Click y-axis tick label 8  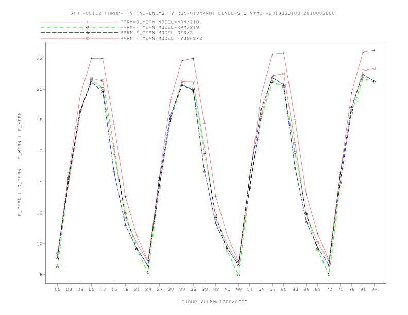tap(41, 275)
